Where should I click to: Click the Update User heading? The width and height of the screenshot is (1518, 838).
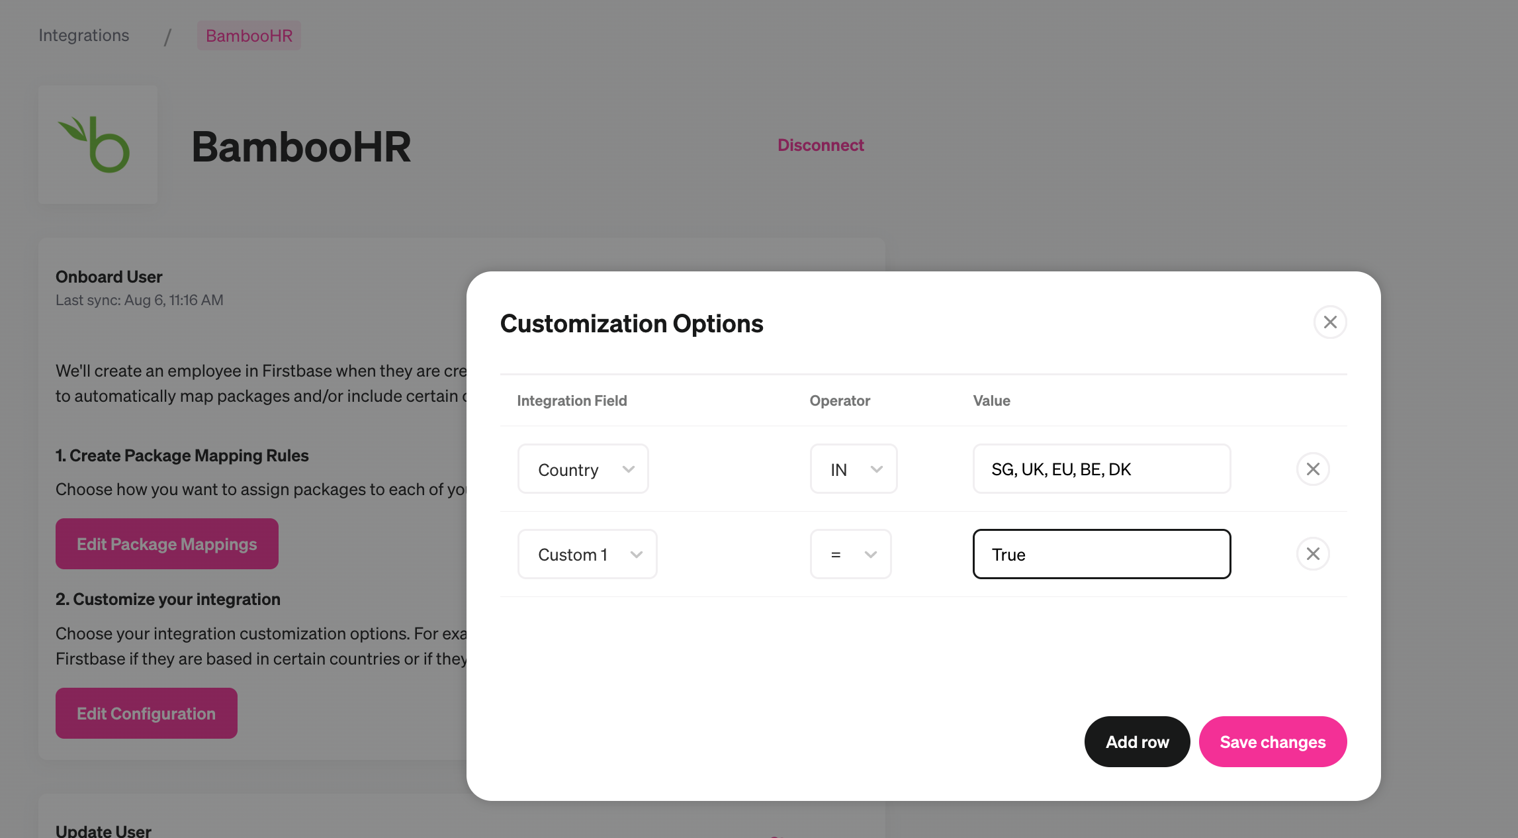pos(103,831)
